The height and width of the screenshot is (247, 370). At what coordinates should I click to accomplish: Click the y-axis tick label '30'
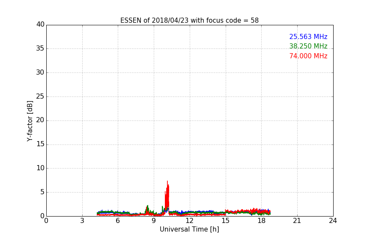pyautogui.click(x=40, y=72)
